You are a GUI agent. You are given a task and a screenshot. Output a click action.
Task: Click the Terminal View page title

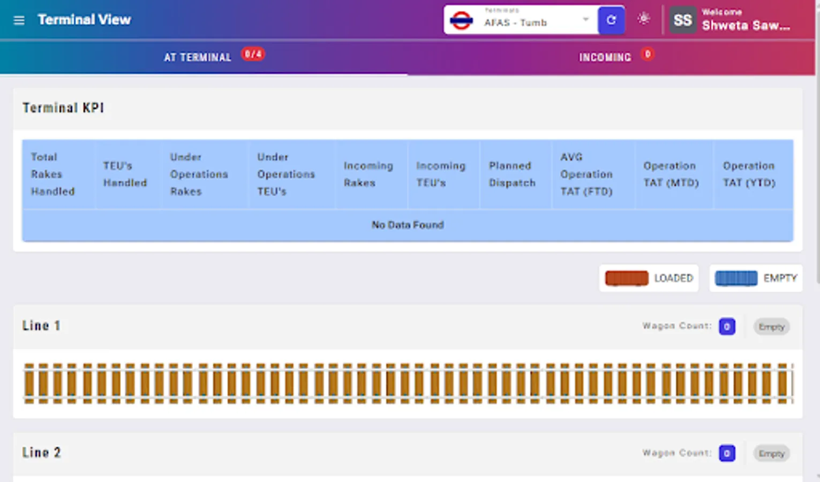tap(84, 20)
